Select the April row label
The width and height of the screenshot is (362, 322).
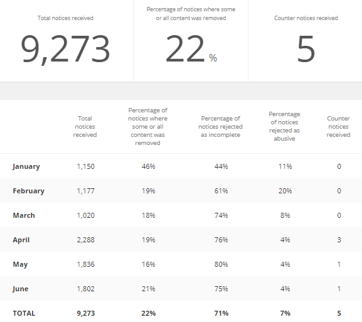pos(21,240)
